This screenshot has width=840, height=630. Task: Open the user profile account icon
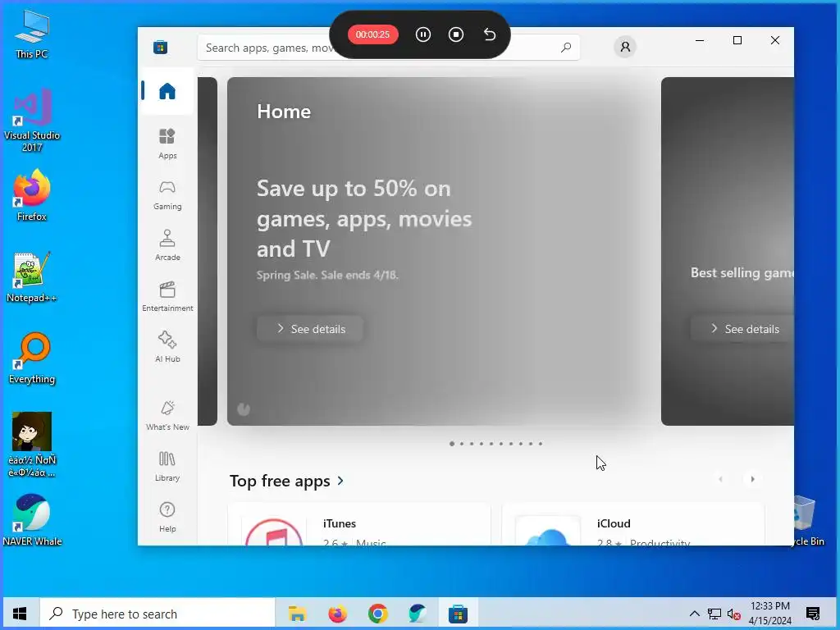click(x=624, y=47)
